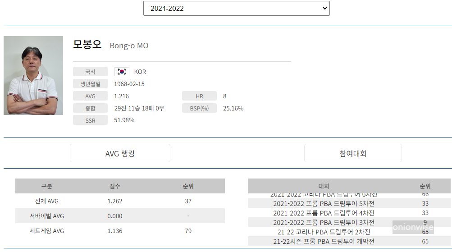Click the 세트게임 AVG score 1.136
This screenshot has height=252, width=452.
tap(115, 231)
